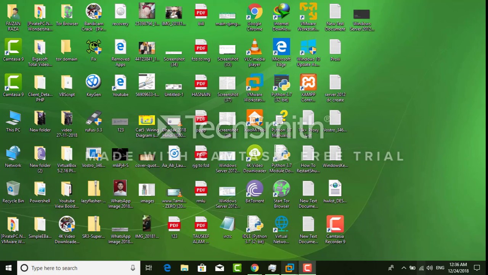This screenshot has height=275, width=488.
Task: Select the Client_Deta PHP folder
Action: [40, 88]
